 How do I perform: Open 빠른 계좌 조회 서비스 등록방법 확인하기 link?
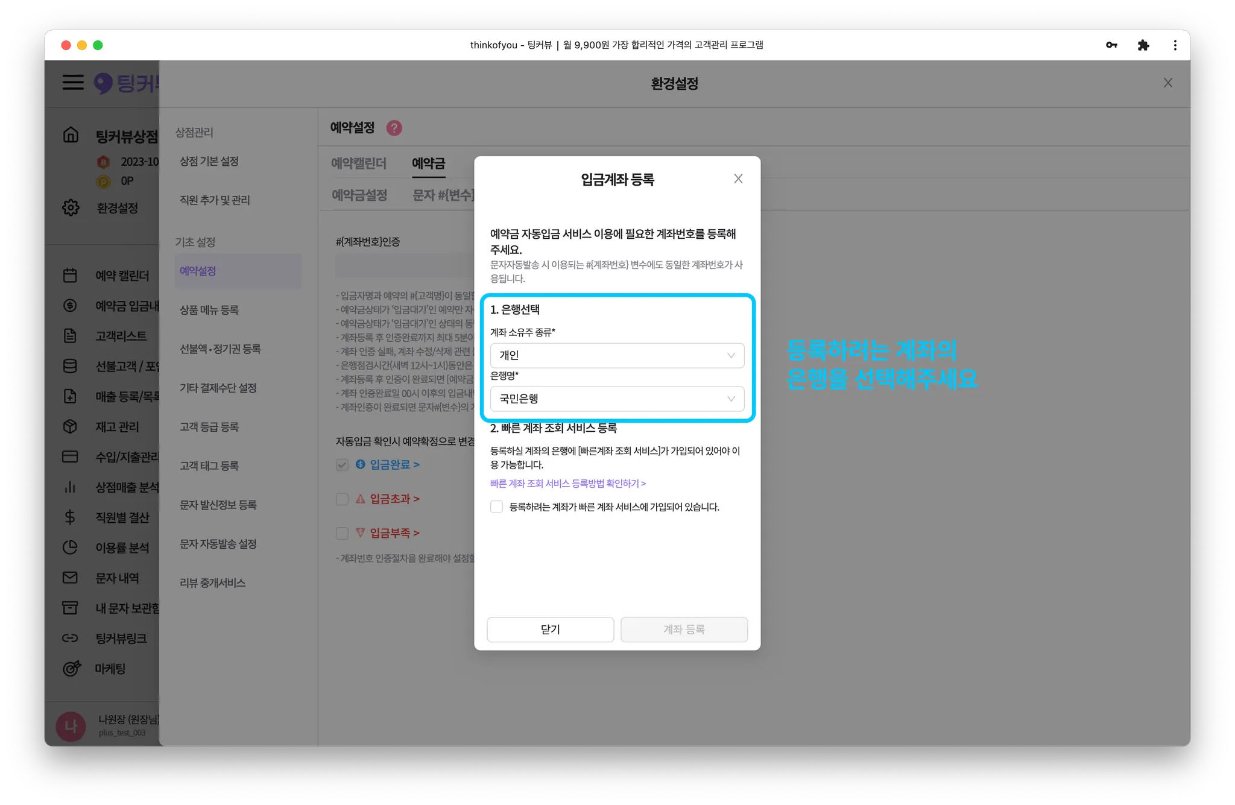click(567, 484)
